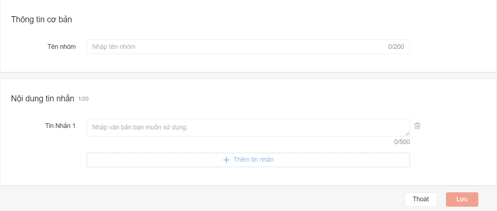Click the plus icon beside Thêm tin nhắn
Viewport: 497px width, 211px height.
pyautogui.click(x=226, y=160)
